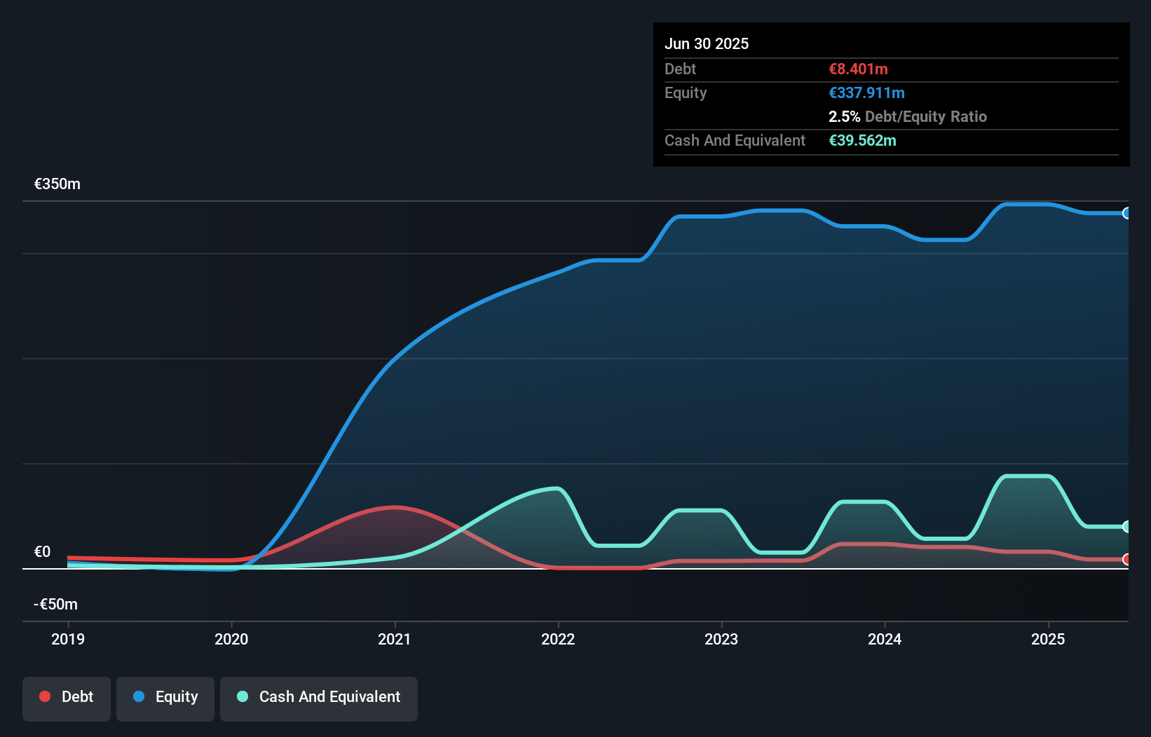Select the 2025 year label

[x=1048, y=639]
